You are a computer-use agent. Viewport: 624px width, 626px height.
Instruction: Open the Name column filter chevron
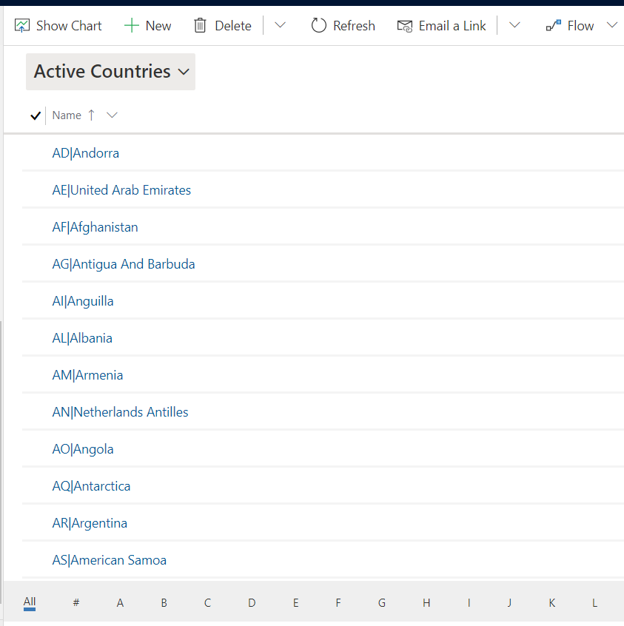click(112, 115)
